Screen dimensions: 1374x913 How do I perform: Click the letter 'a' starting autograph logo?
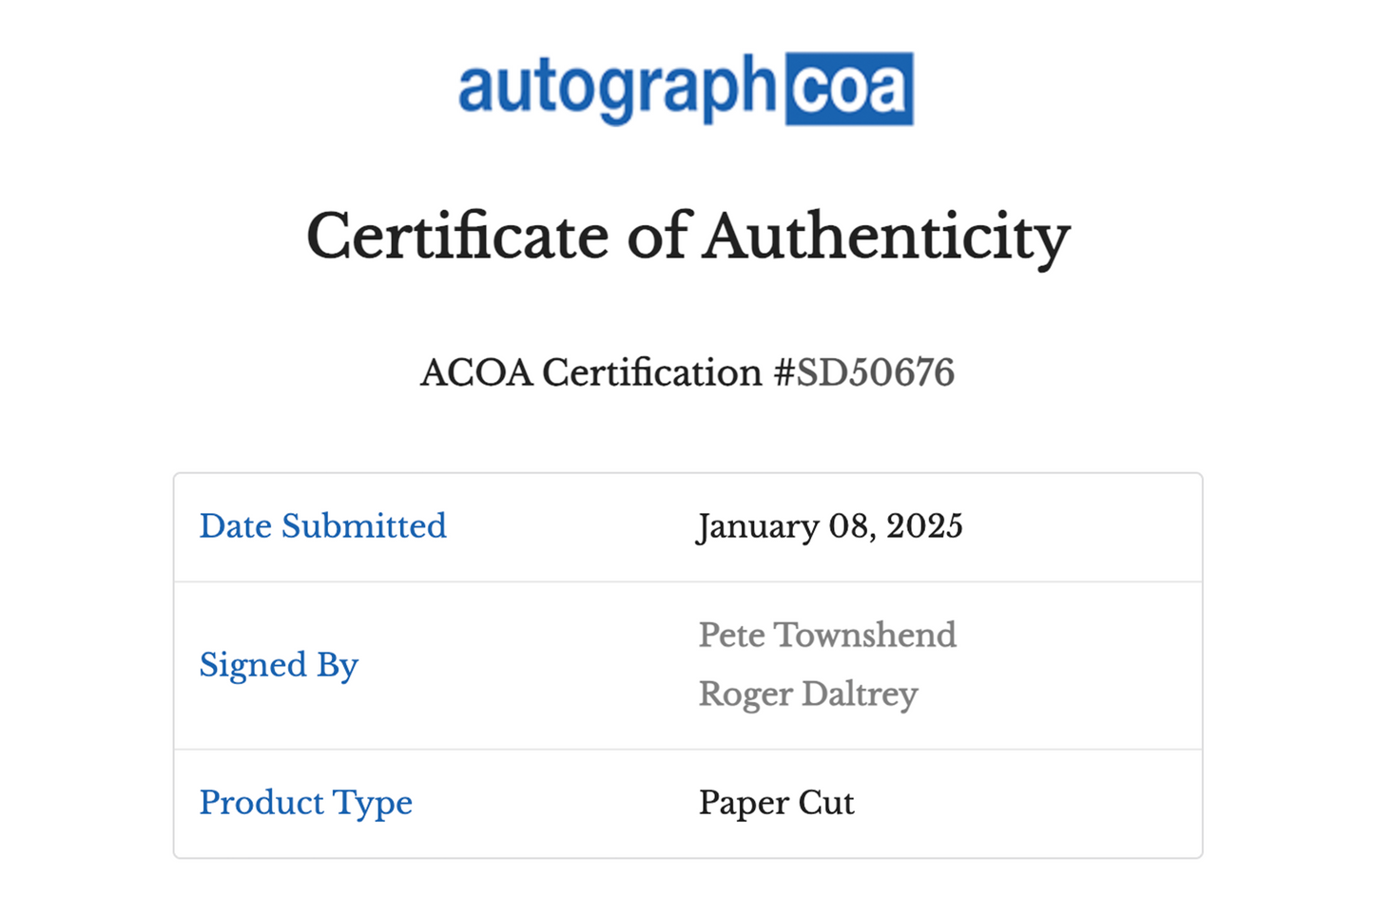[477, 88]
